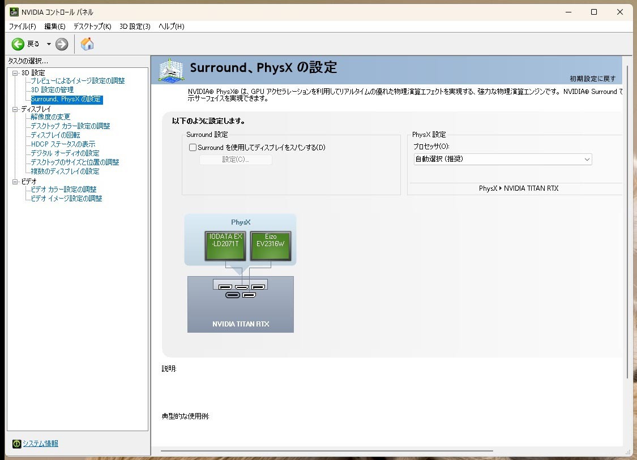This screenshot has width=637, height=460.
Task: Open the 編集(E) menu
Action: pos(55,27)
